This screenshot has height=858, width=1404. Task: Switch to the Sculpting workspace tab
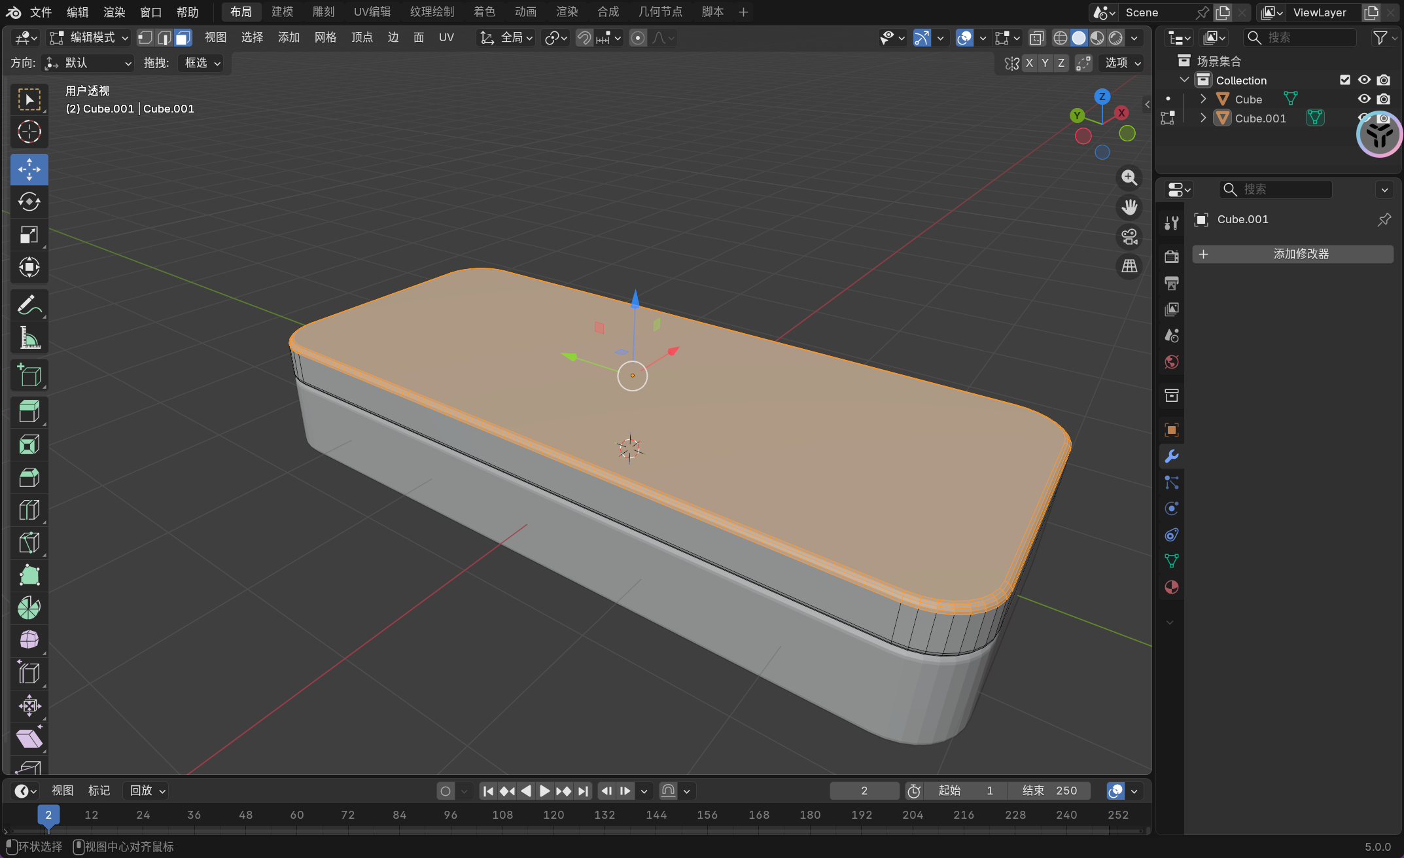pyautogui.click(x=323, y=12)
